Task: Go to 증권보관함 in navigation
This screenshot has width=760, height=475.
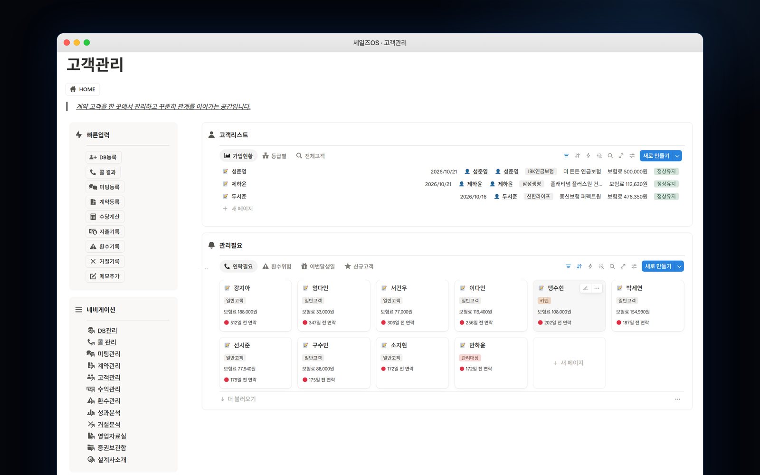Action: click(x=107, y=448)
